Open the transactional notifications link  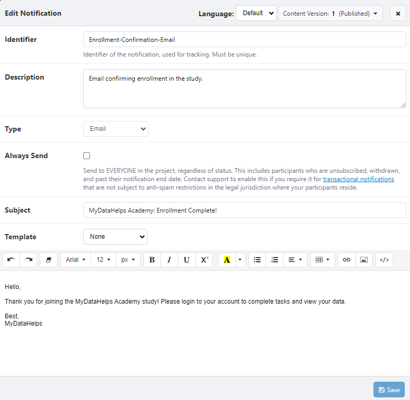(x=358, y=179)
